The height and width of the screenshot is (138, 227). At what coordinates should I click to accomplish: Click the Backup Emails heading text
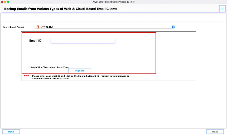pos(61,9)
